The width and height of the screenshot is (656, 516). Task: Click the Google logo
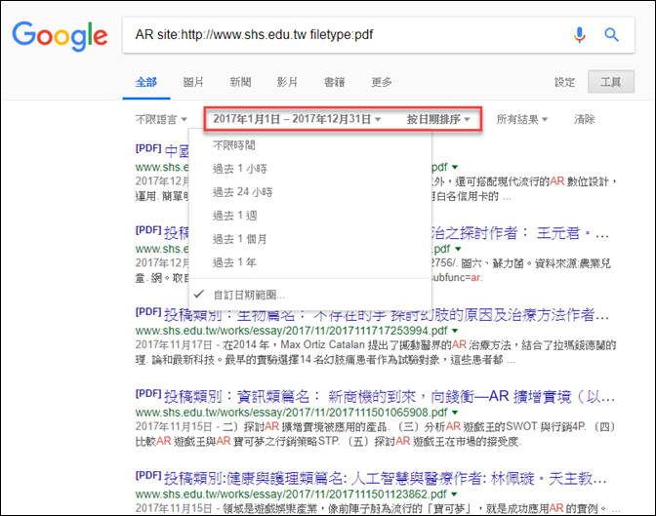tap(60, 36)
